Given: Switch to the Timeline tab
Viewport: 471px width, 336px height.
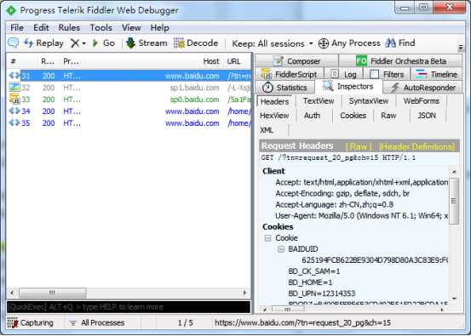Looking at the screenshot, I should click(x=436, y=74).
